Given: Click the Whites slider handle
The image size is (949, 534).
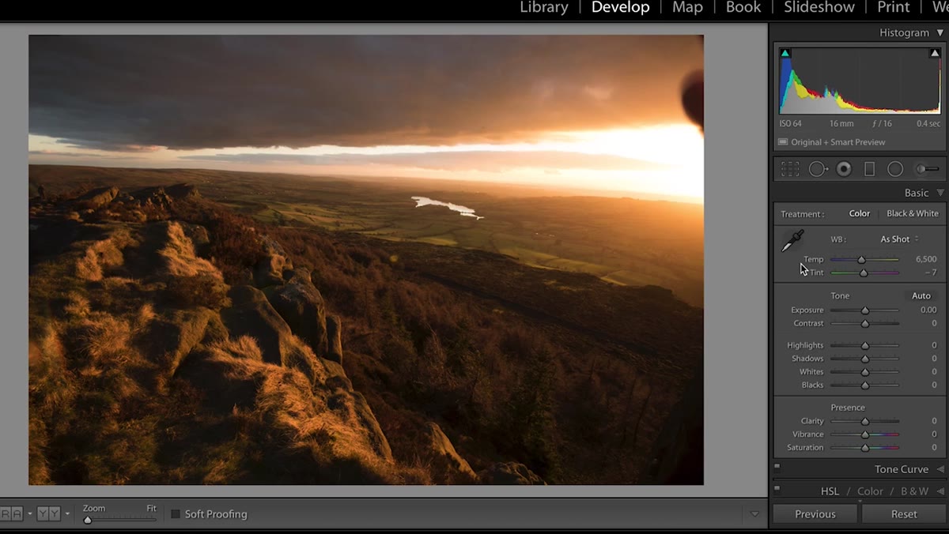Looking at the screenshot, I should [865, 372].
